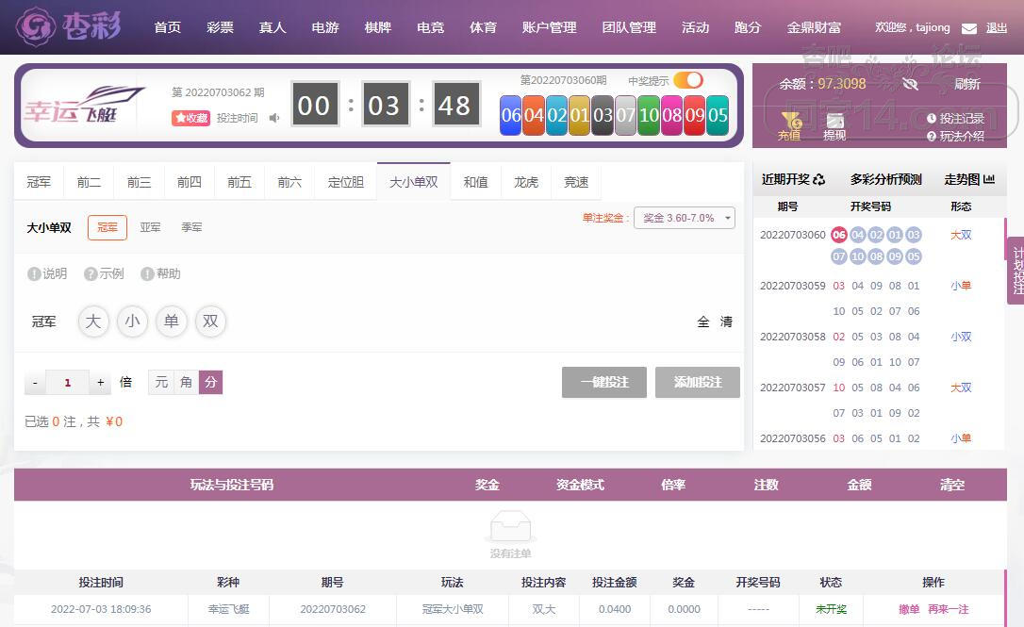Click the 说明 info icon
Image resolution: width=1024 pixels, height=627 pixels.
coord(34,274)
